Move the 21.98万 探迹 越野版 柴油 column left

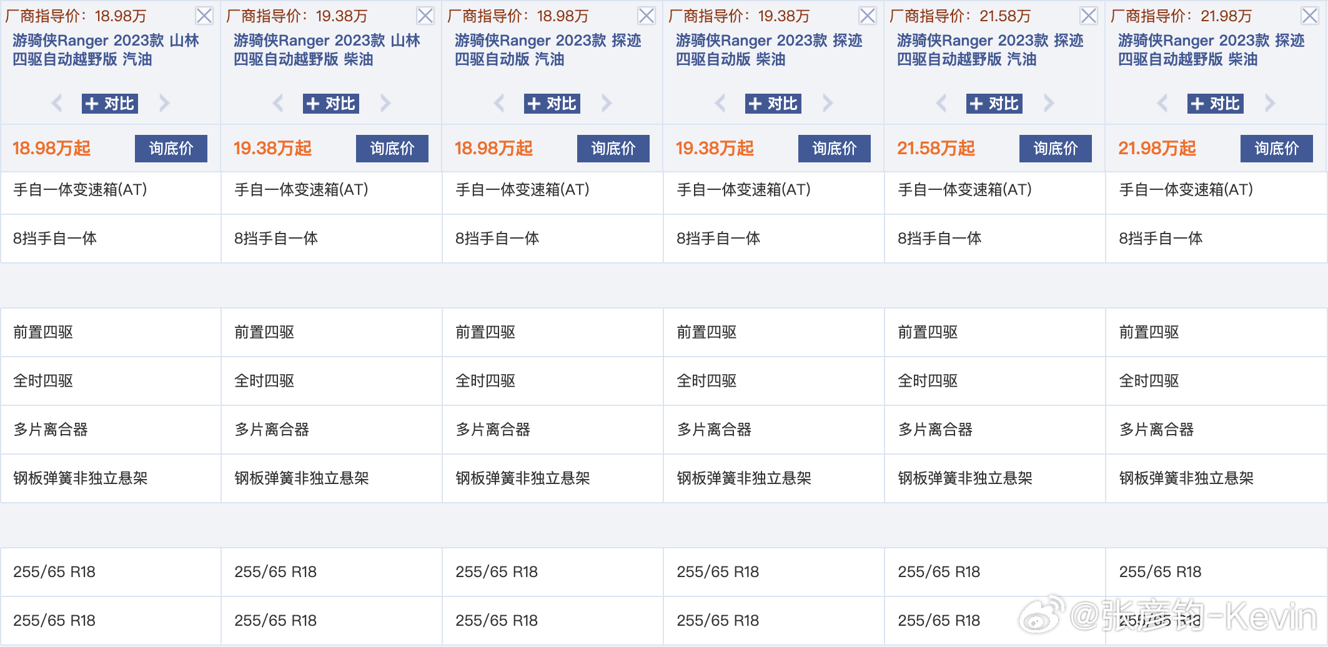1162,103
